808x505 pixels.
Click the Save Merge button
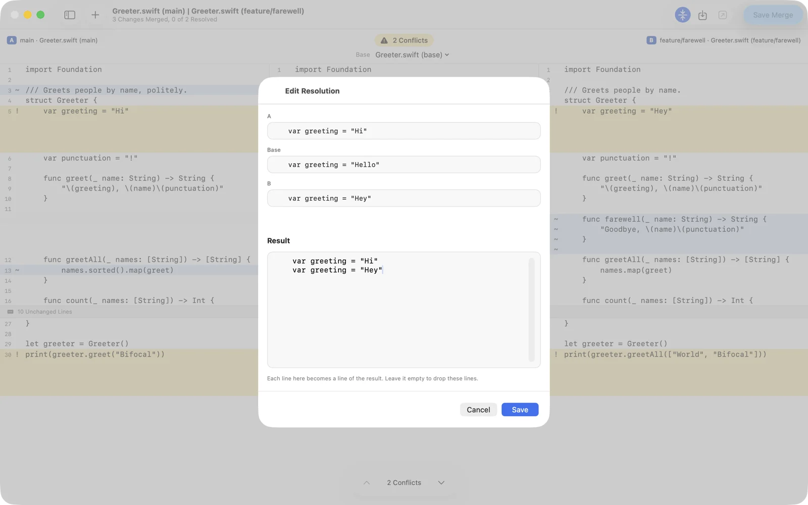(x=773, y=15)
